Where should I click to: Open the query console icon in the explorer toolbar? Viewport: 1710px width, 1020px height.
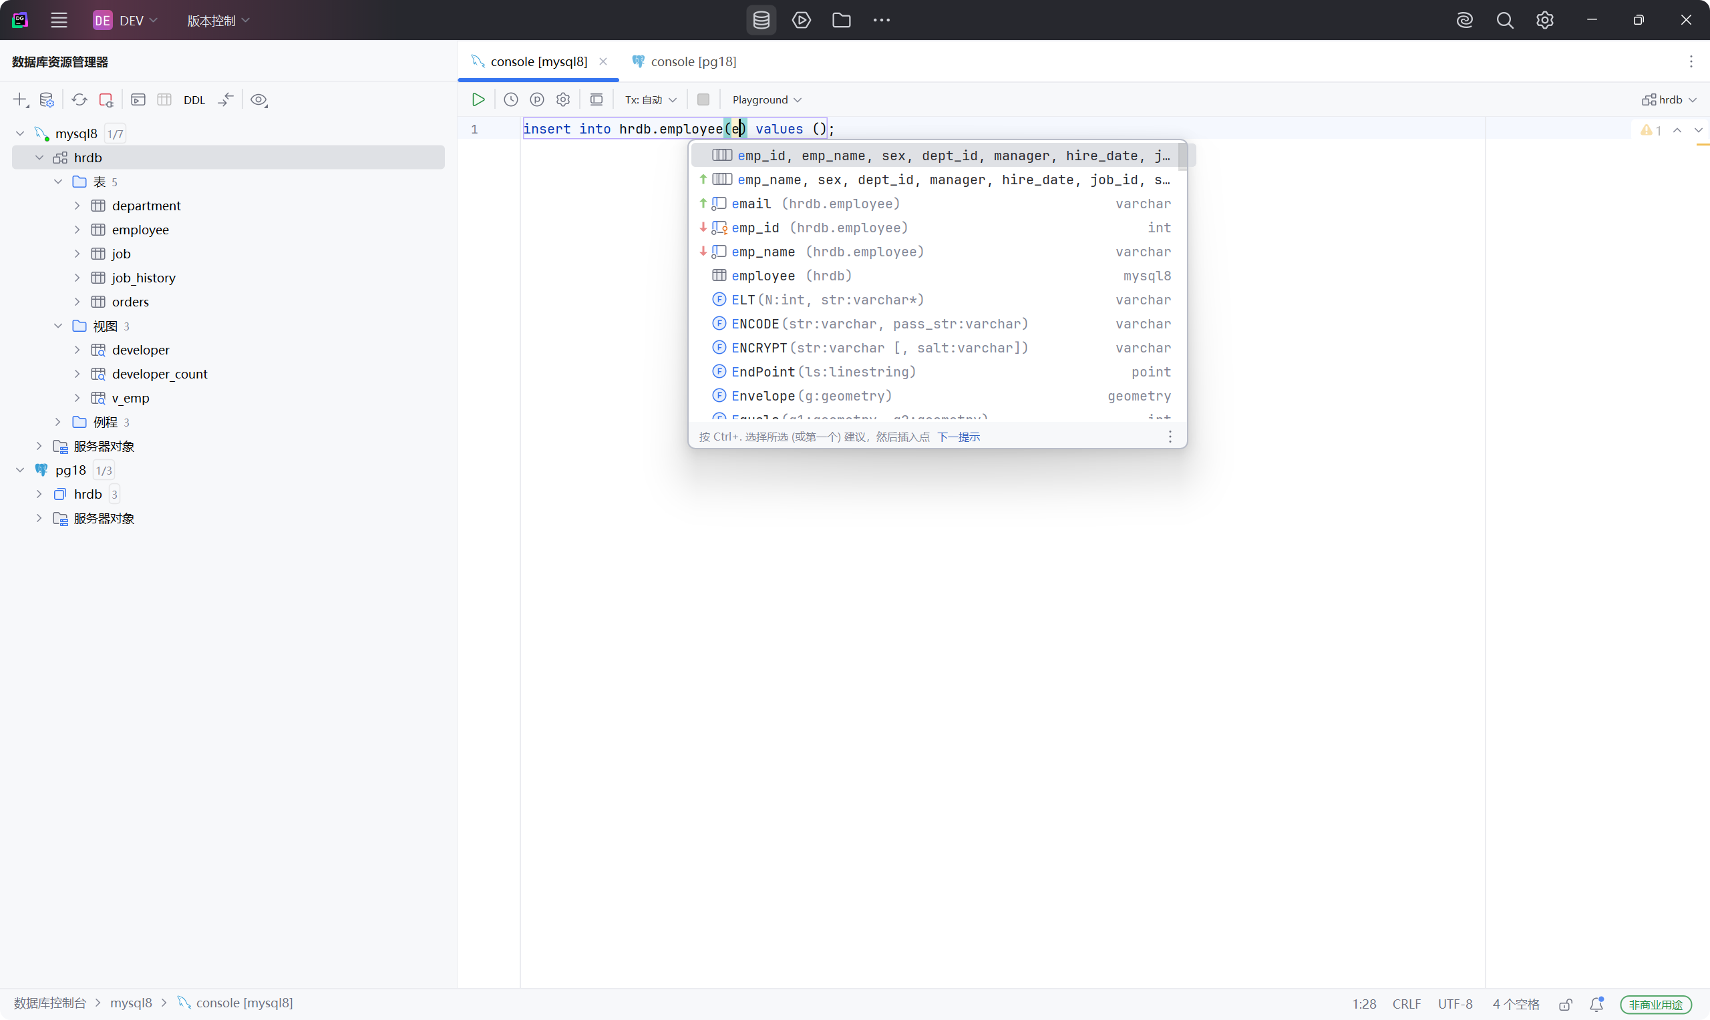tap(138, 99)
